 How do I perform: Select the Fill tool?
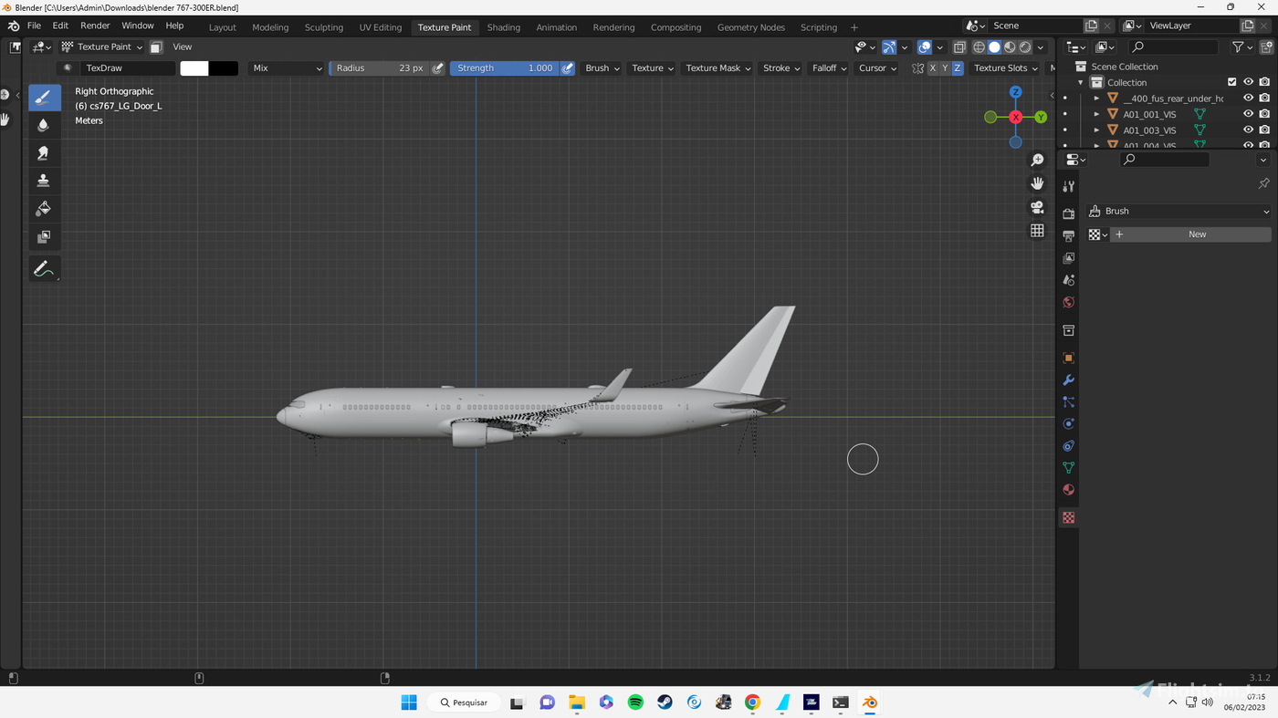(x=44, y=208)
